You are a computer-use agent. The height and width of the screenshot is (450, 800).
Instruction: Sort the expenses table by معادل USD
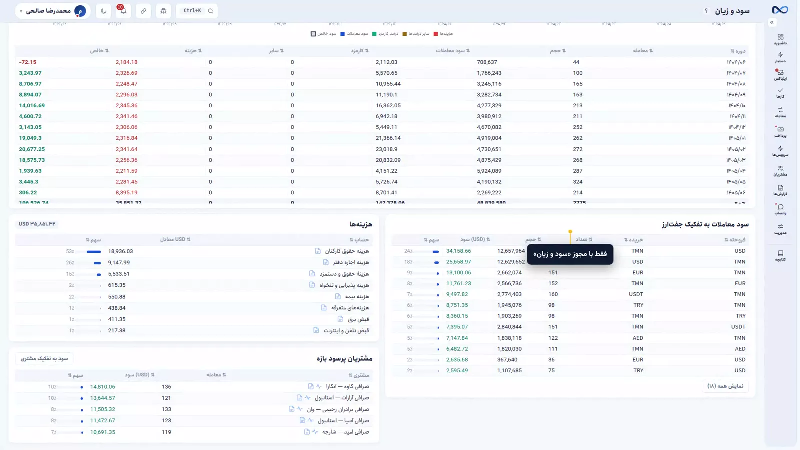[175, 240]
